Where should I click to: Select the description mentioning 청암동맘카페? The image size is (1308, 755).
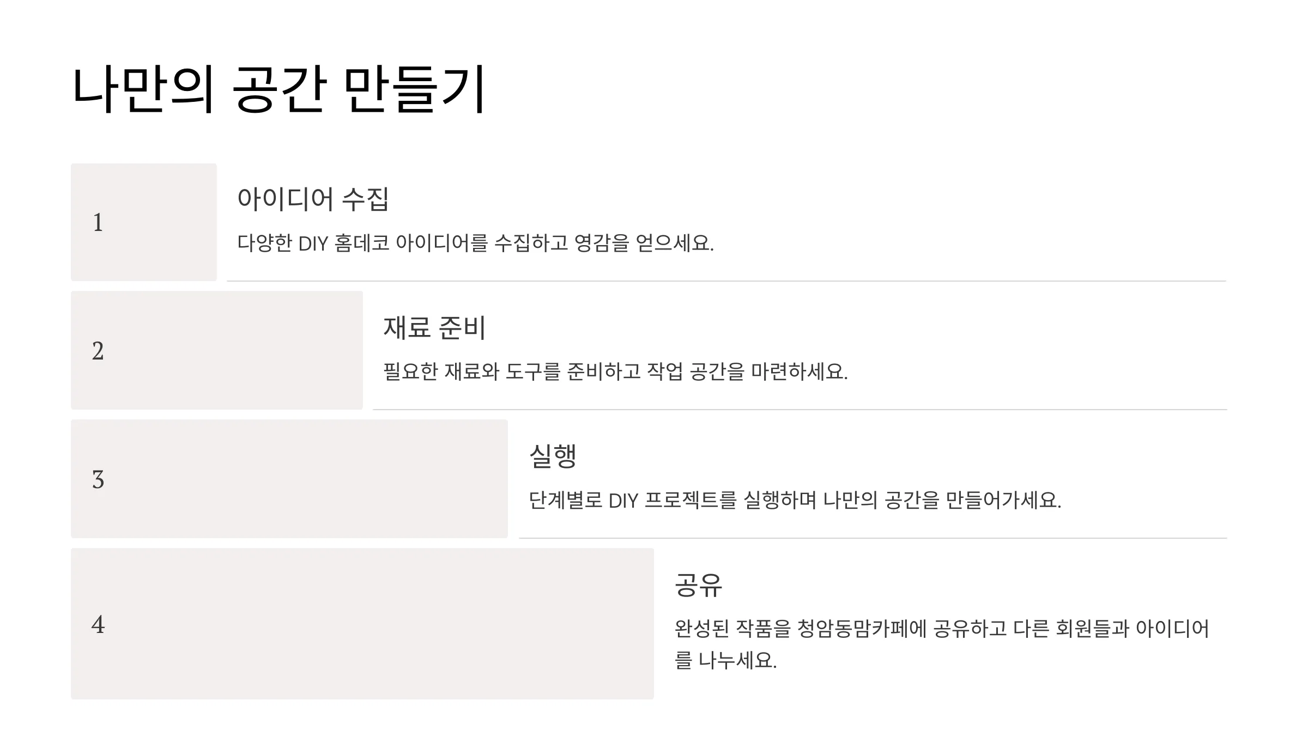942,644
